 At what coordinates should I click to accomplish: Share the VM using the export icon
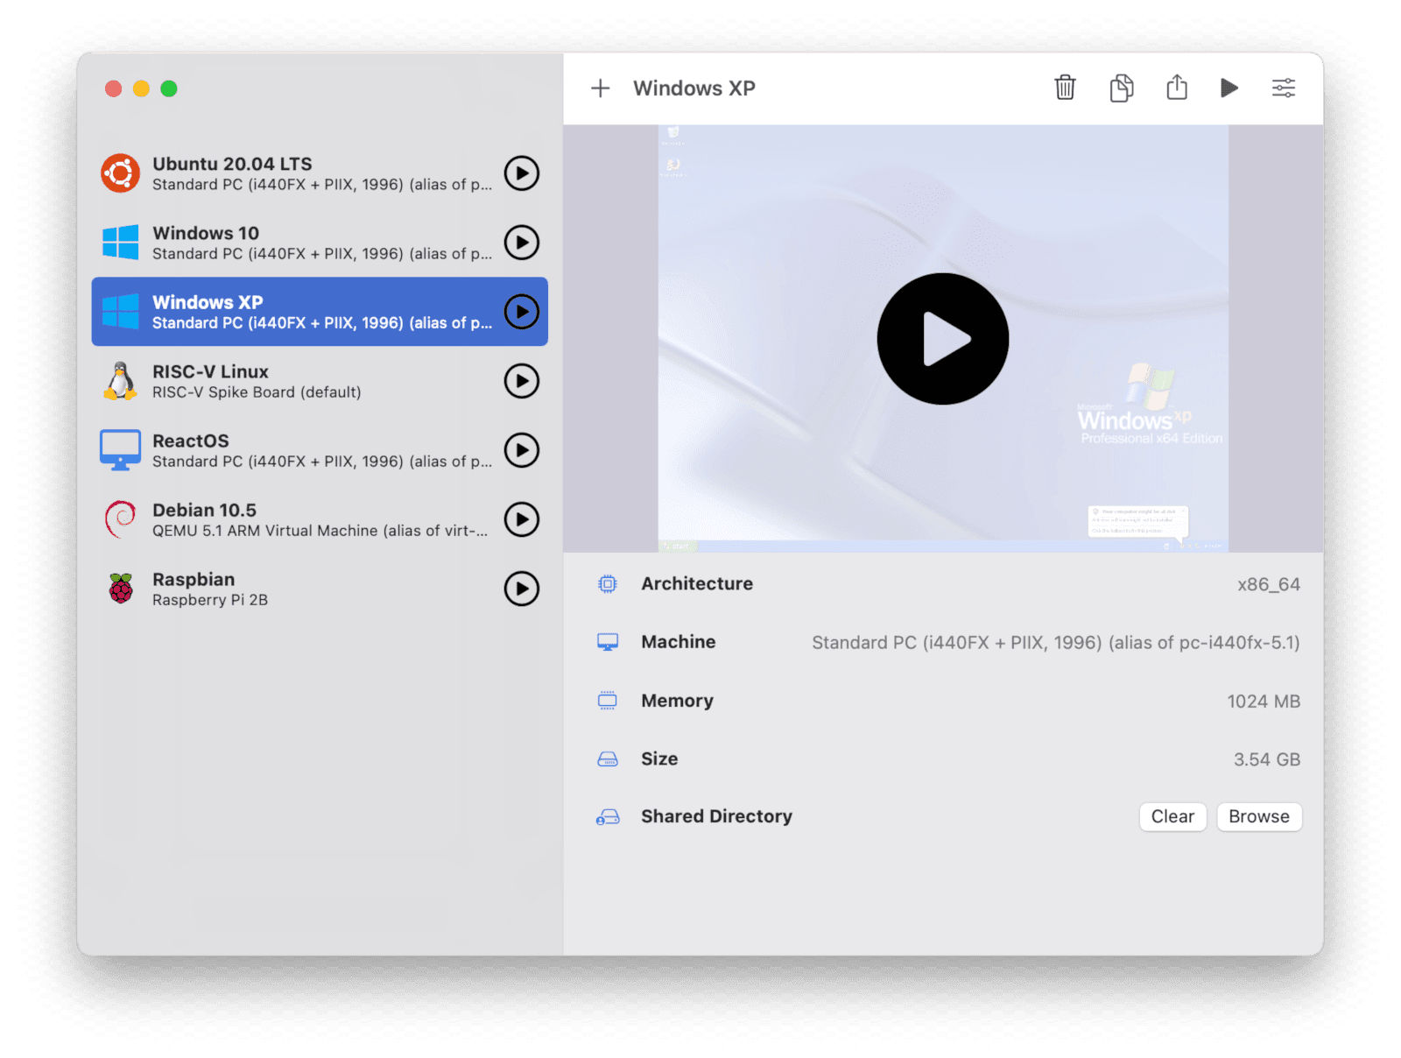click(x=1177, y=88)
